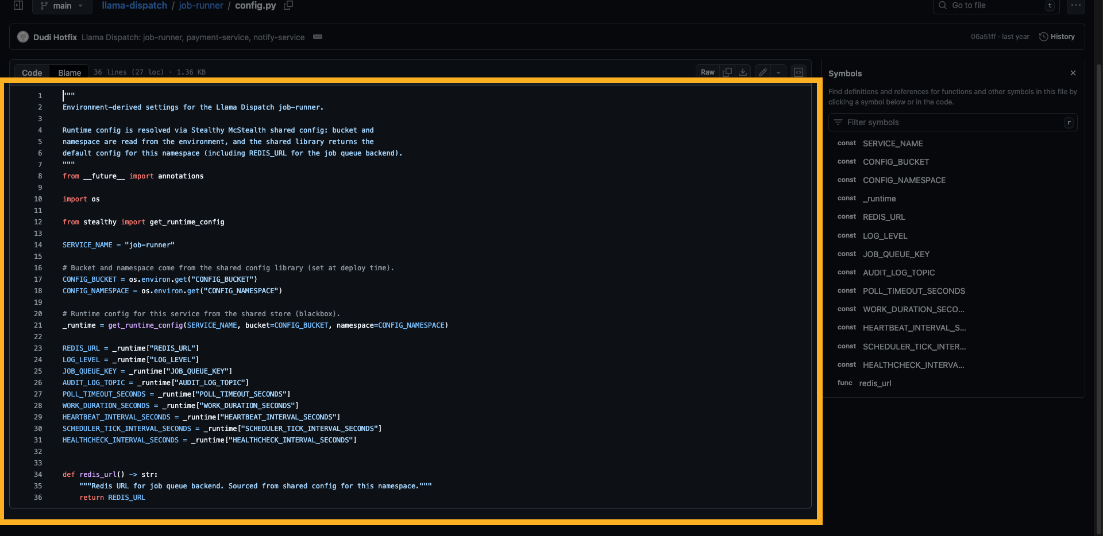The height and width of the screenshot is (536, 1103).
Task: Toggle the symbols panel button
Action: pos(799,72)
